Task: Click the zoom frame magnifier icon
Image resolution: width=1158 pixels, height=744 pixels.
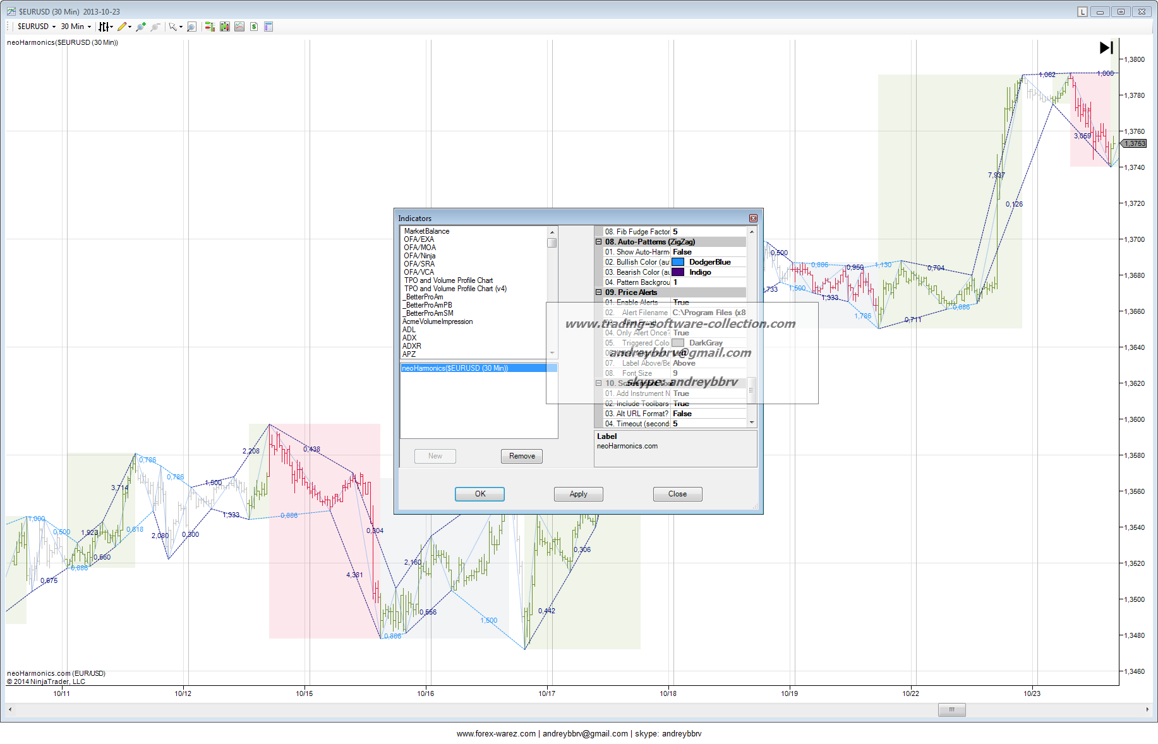Action: click(191, 27)
